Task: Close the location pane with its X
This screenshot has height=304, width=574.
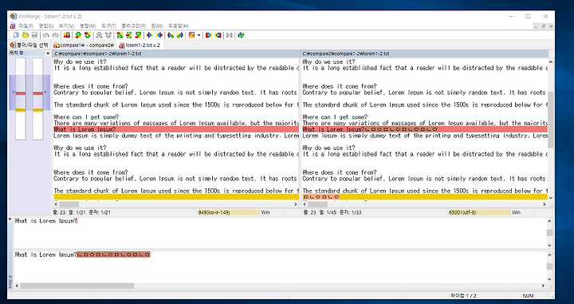Action: pos(48,53)
